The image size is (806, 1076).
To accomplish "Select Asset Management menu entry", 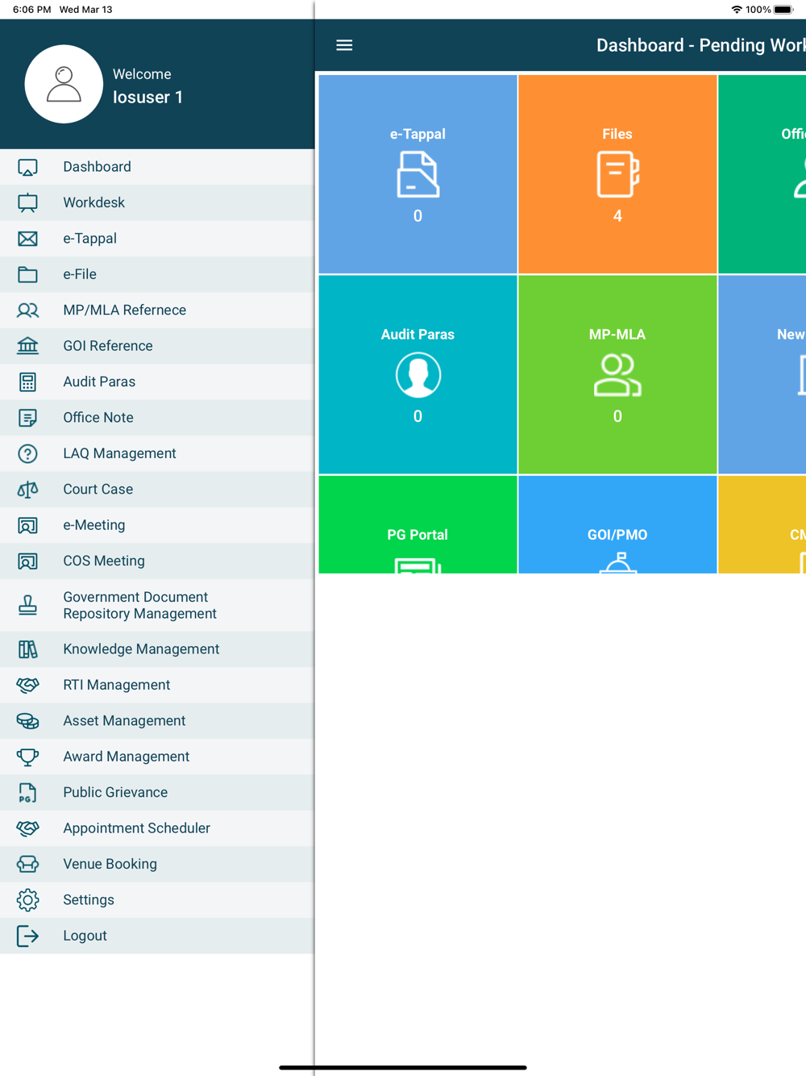I will coord(157,721).
